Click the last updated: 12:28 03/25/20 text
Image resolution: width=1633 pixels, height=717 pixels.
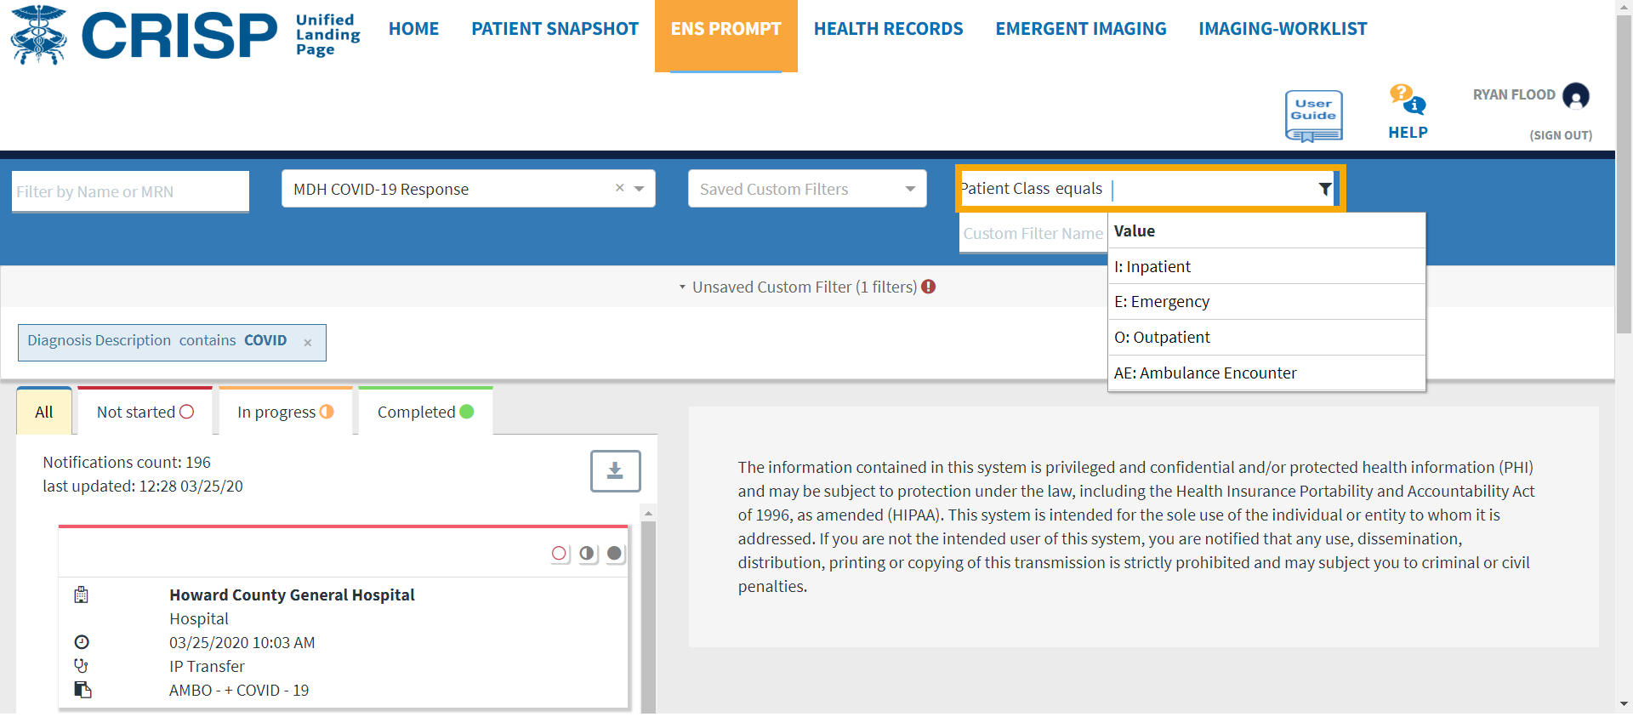tap(143, 486)
